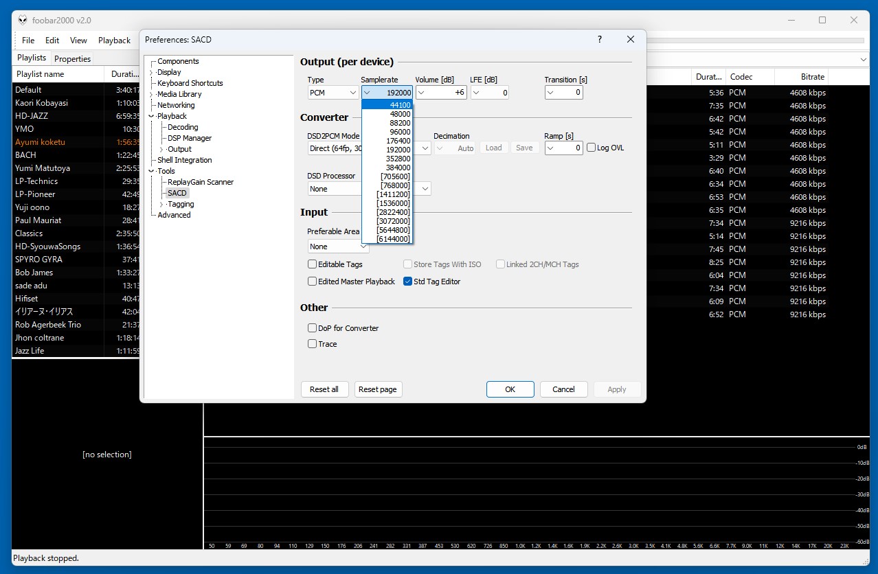The height and width of the screenshot is (574, 878).
Task: Select Networking in preferences tree
Action: [x=176, y=105]
